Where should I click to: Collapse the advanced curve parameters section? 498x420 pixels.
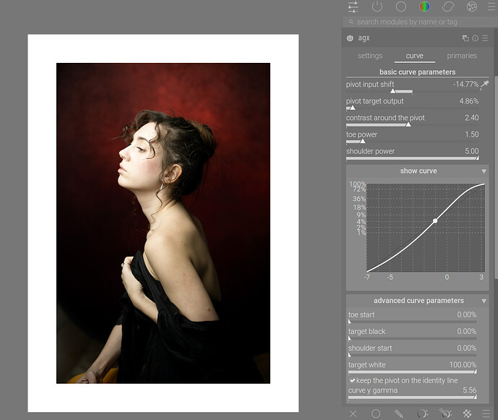click(484, 301)
